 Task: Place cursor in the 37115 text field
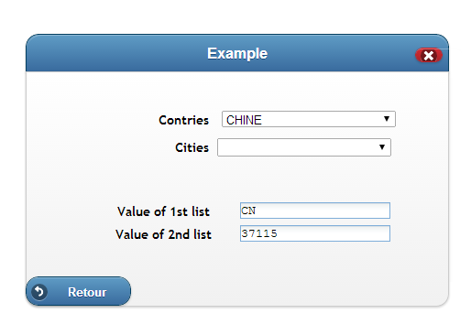point(315,233)
